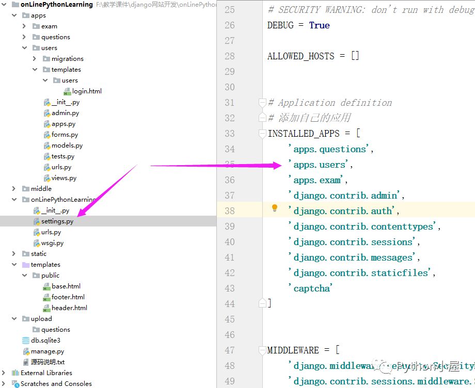Click login.html file icon
Image resolution: width=475 pixels, height=388 pixels.
[x=67, y=91]
